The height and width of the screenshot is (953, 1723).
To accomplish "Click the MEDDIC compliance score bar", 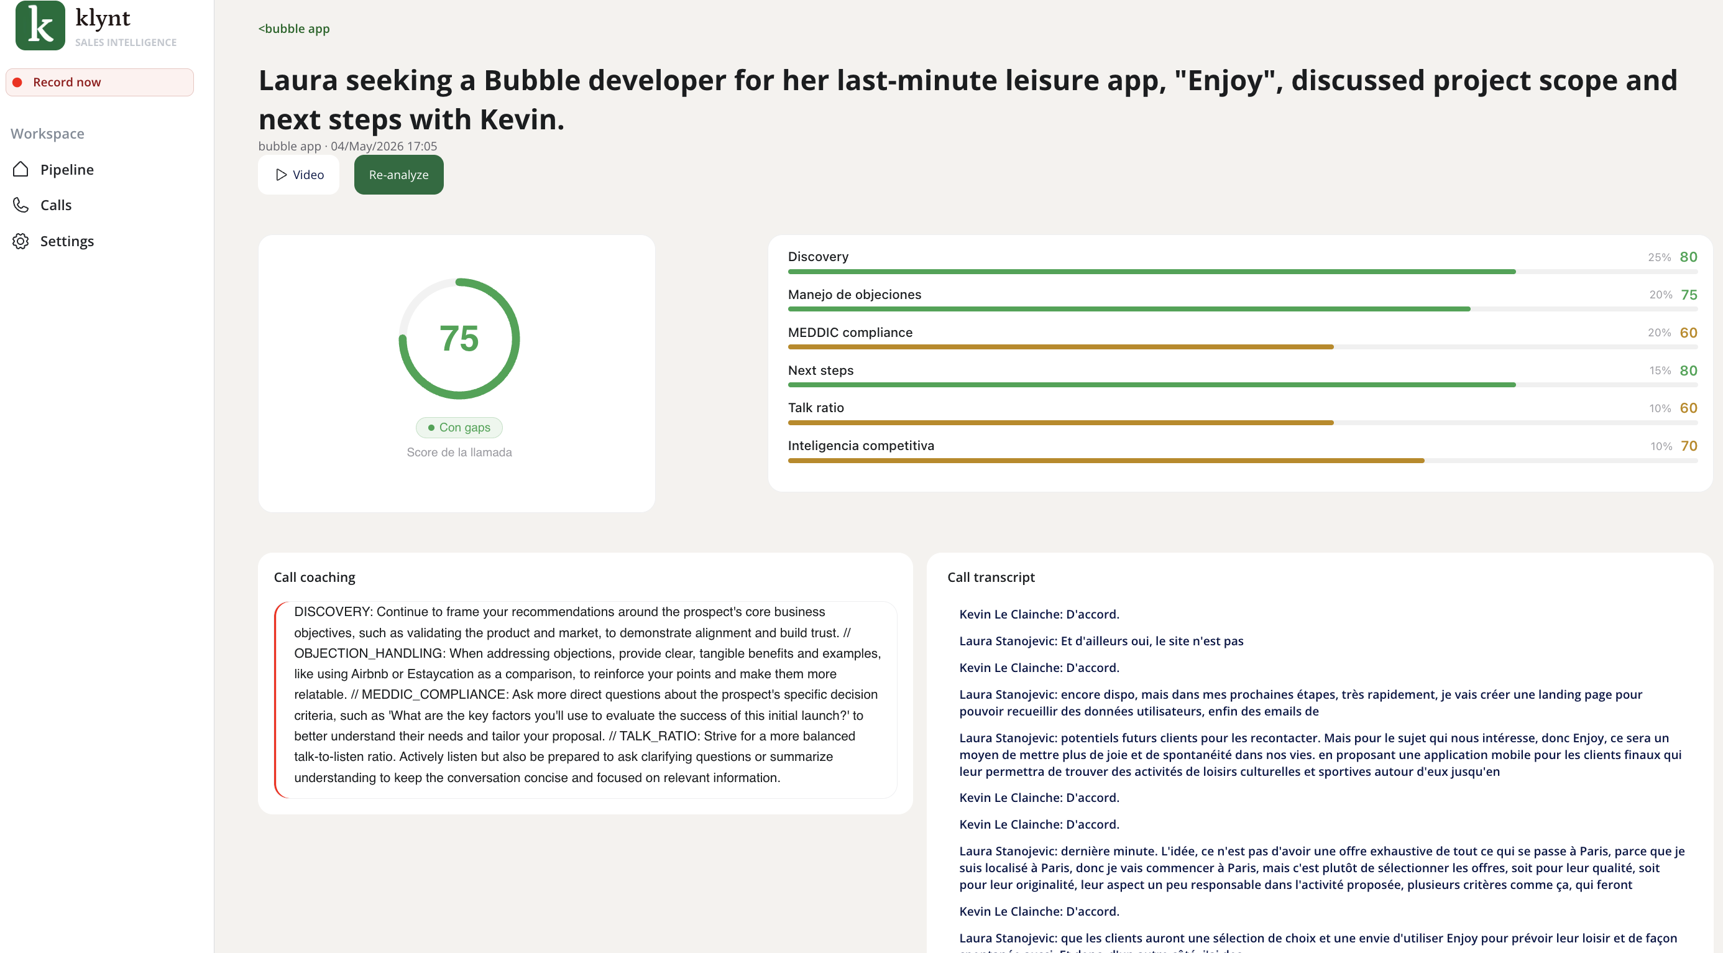I will 1242,347.
